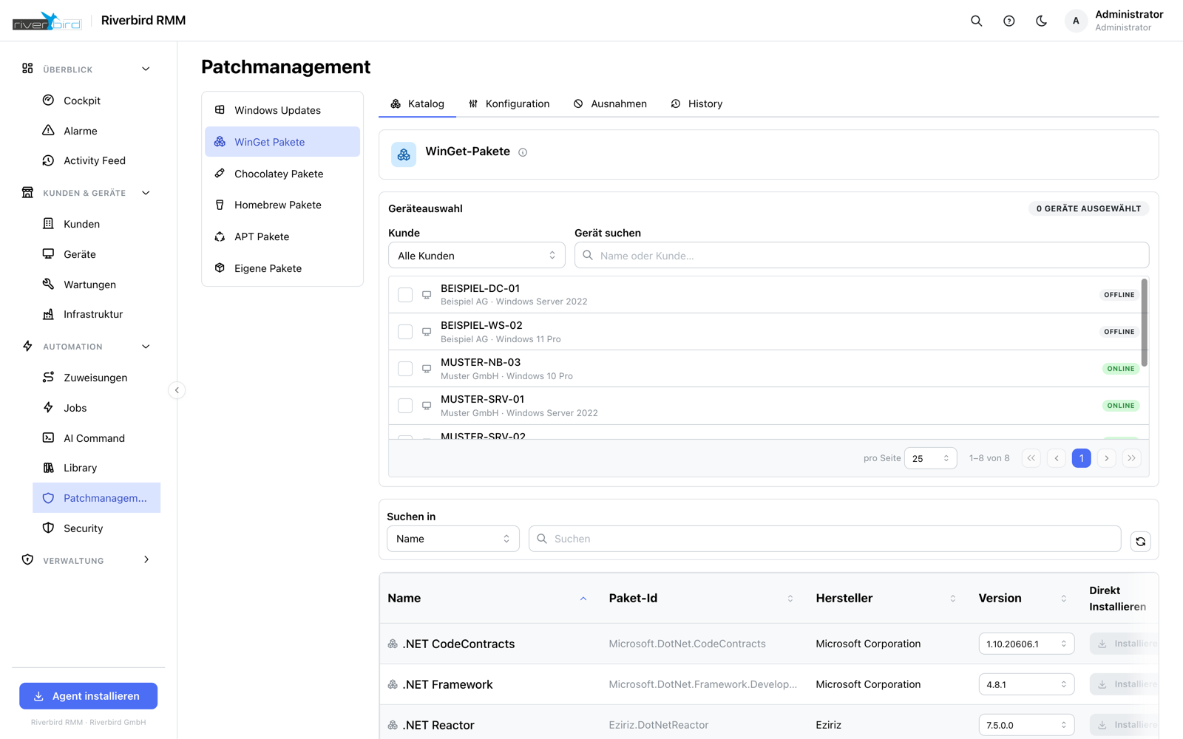Screen dimensions: 1183x739
Task: Click the WinGet-Pakete info icon
Action: tap(523, 152)
